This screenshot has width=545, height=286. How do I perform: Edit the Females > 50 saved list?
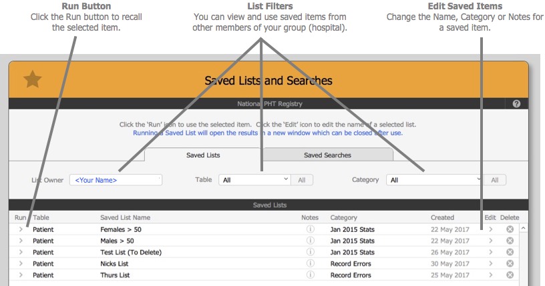point(491,229)
